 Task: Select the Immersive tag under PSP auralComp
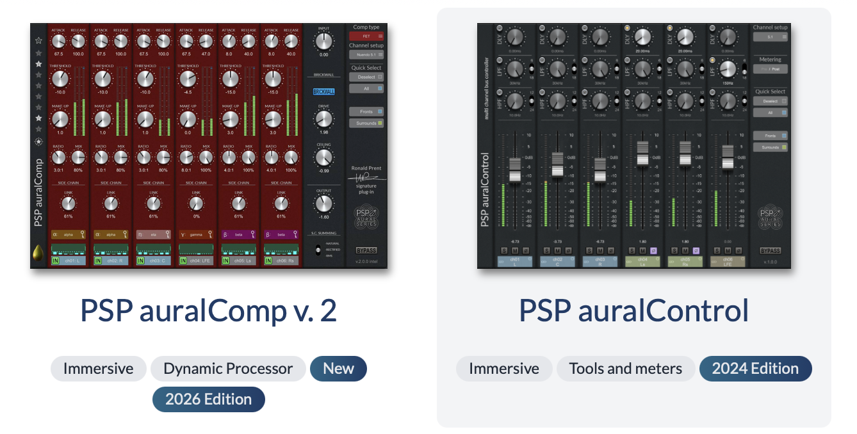(99, 369)
